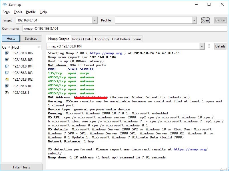This screenshot has width=229, height=171.
Task: Switch to the Services view
Action: 31,38
